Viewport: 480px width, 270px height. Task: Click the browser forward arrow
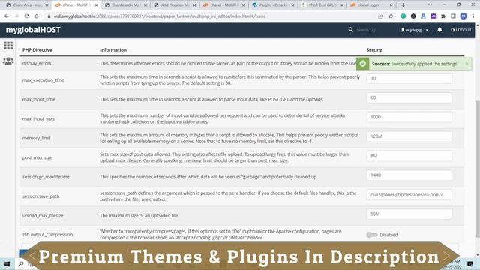point(16,16)
